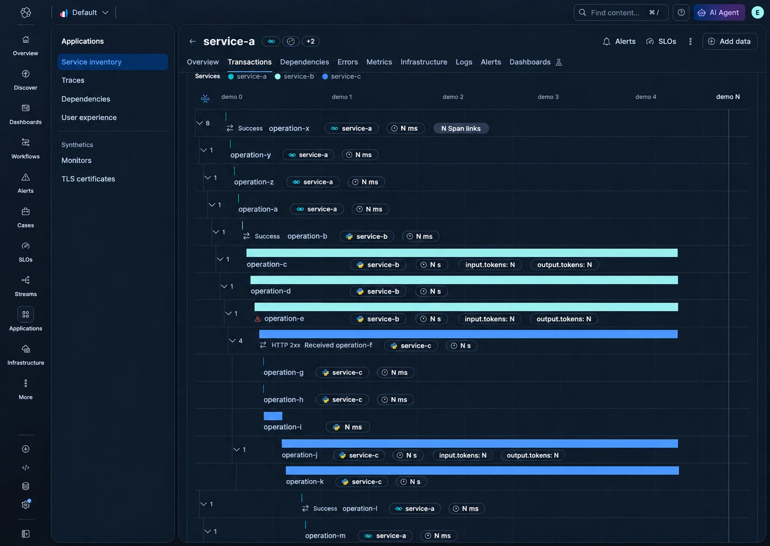Viewport: 770px width, 546px height.
Task: Open TLS certificates under Synthetics
Action: coord(88,179)
